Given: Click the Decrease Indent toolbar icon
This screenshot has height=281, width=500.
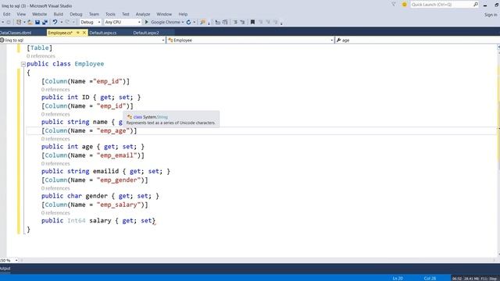Looking at the screenshot, I should point(235,22).
